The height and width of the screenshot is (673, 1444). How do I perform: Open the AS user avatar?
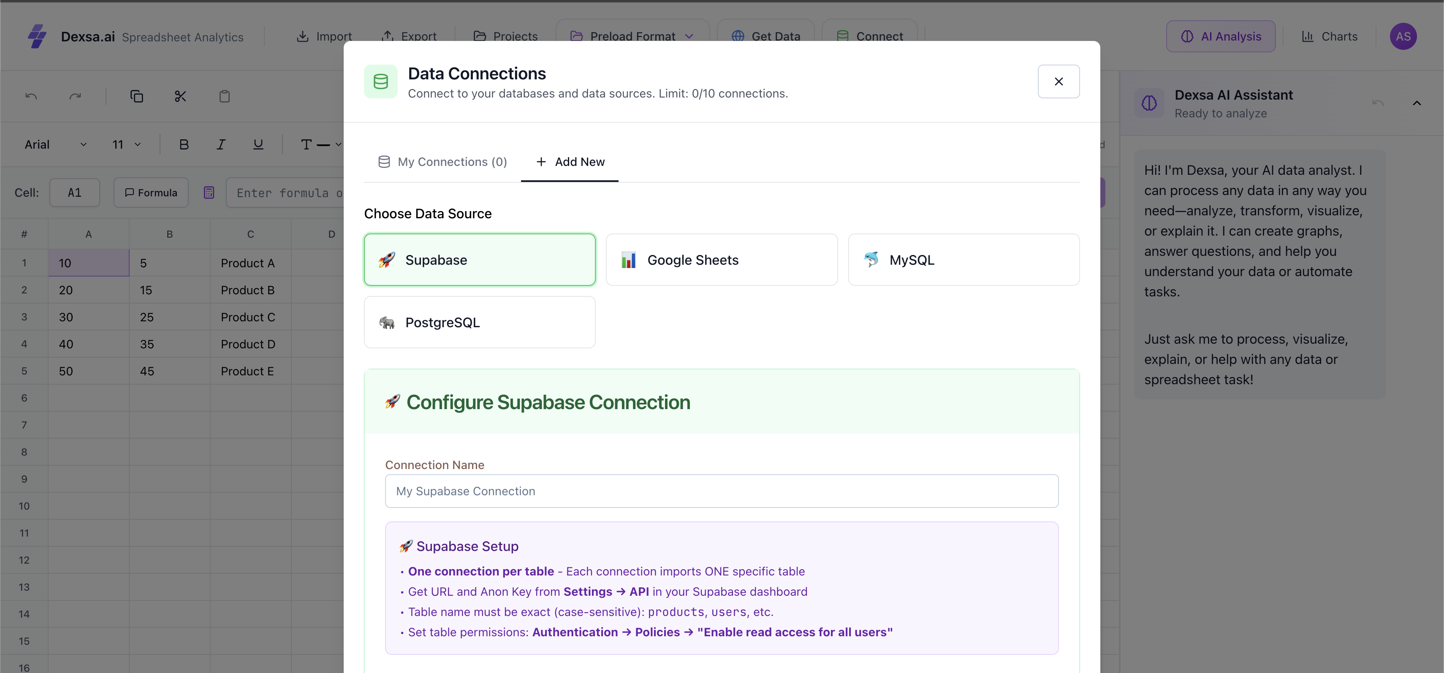tap(1403, 36)
